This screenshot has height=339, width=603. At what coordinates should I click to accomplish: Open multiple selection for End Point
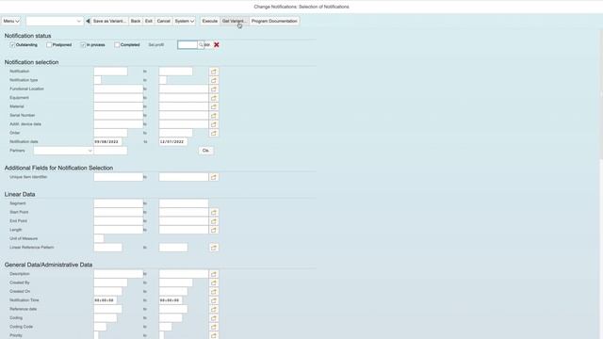coord(214,221)
